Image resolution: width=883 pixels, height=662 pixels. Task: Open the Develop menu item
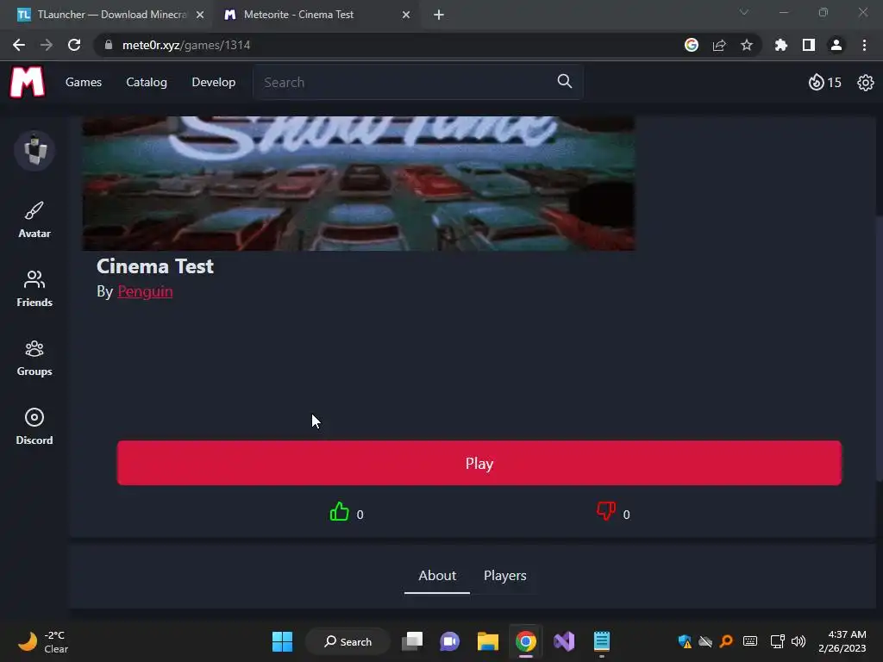pos(214,82)
